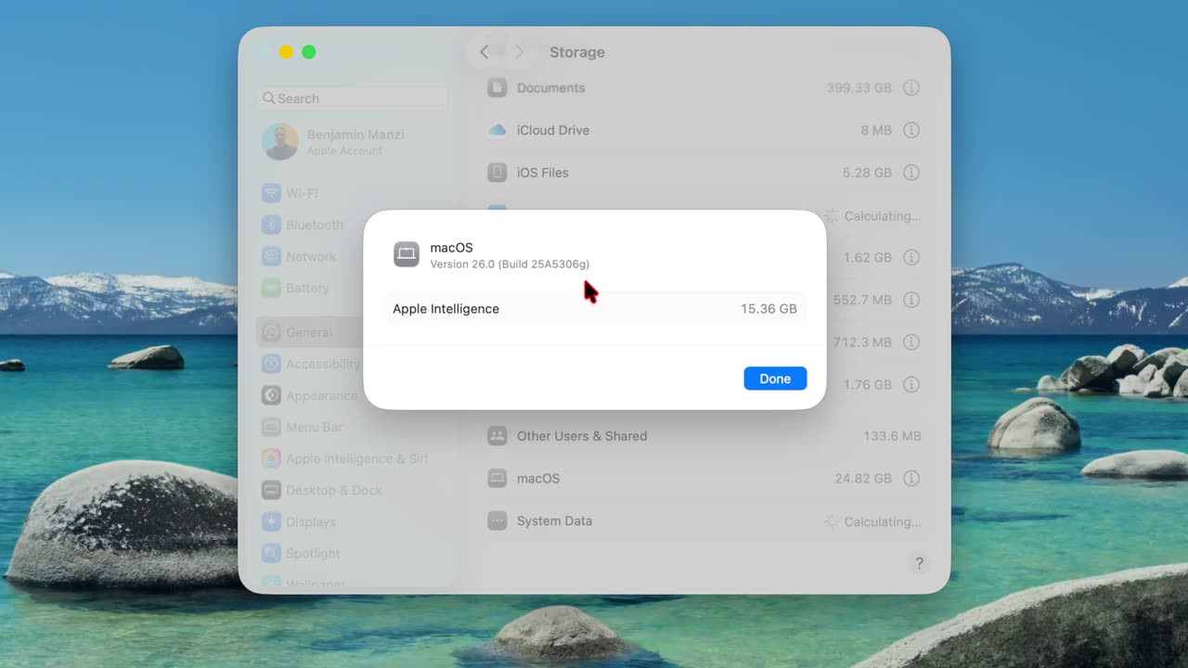Image resolution: width=1188 pixels, height=668 pixels.
Task: Click the Spotlight sidebar icon
Action: click(x=271, y=553)
